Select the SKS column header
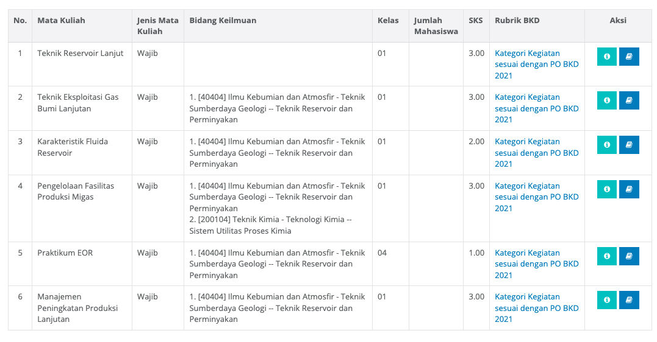Screen dimensions: 657x342 coord(476,21)
